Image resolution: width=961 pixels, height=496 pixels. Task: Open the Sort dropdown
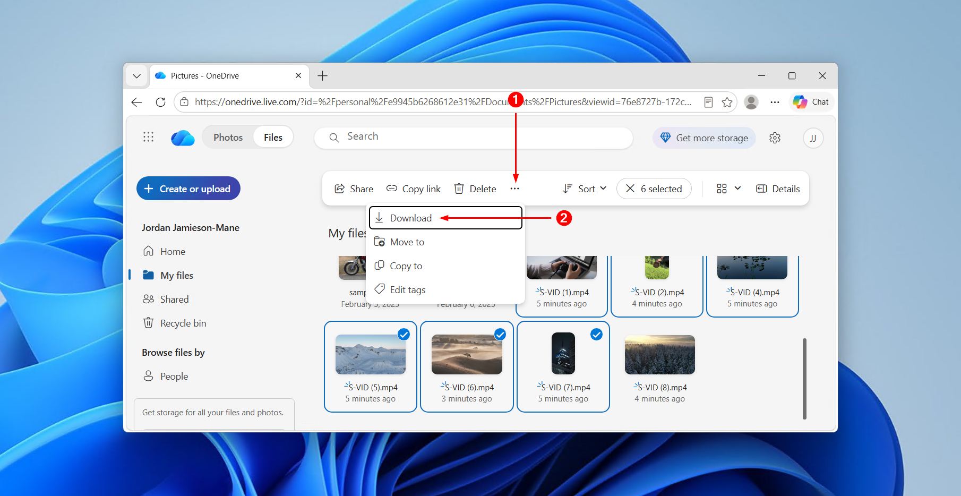click(585, 189)
